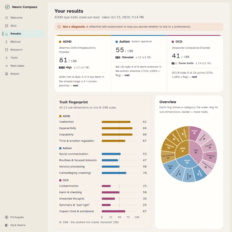The height and width of the screenshot is (232, 232).
Task: Click the Method sigma icon
Action: coord(6,42)
